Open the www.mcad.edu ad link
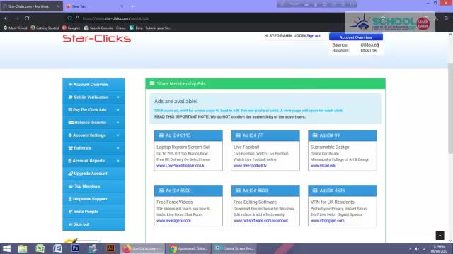 (x=323, y=166)
